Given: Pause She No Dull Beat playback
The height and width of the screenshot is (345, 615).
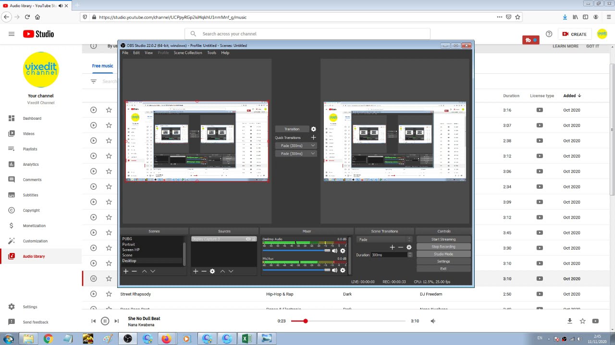Looking at the screenshot, I should point(105,321).
